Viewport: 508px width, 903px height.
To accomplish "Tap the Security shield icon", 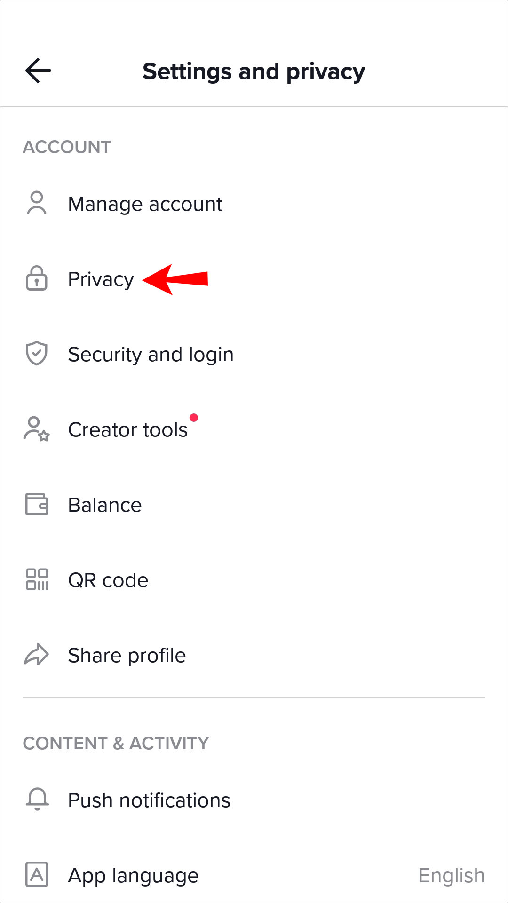I will 37,354.
